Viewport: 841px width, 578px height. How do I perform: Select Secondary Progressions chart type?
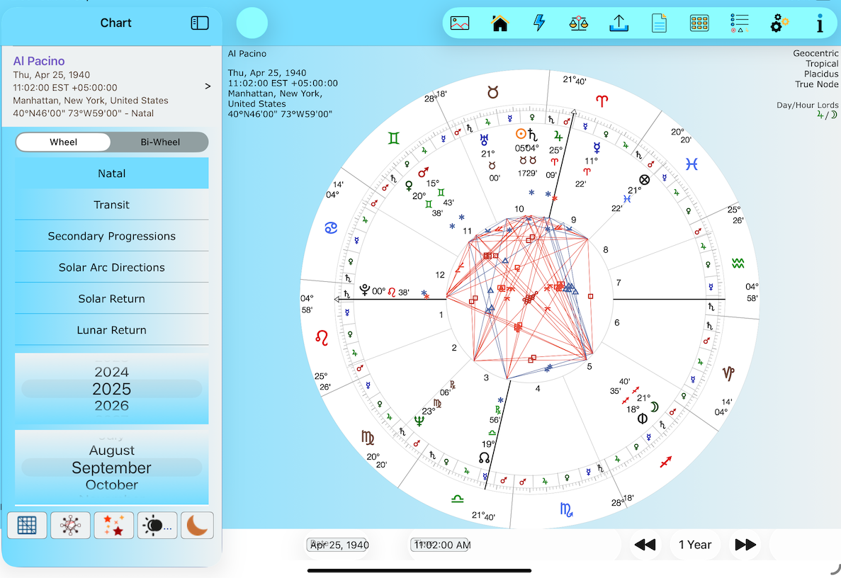[x=112, y=236]
